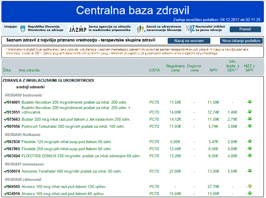Select the NPV column header
Viewport: 266px width, 198px height.
[213, 70]
